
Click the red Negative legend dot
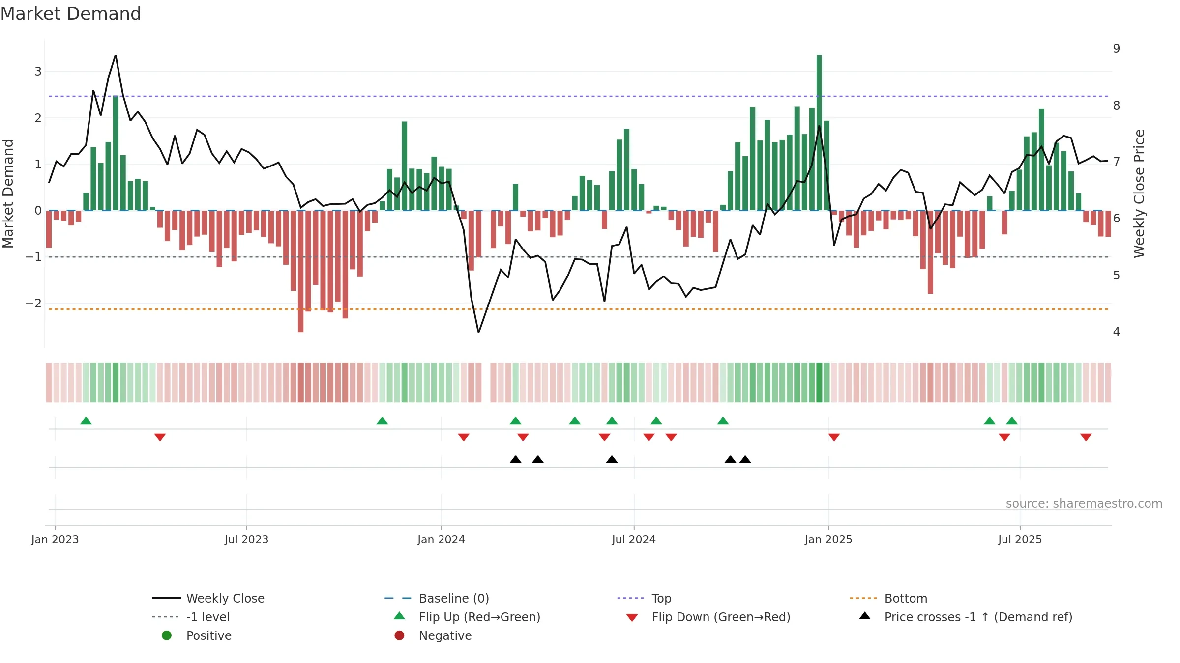click(399, 635)
